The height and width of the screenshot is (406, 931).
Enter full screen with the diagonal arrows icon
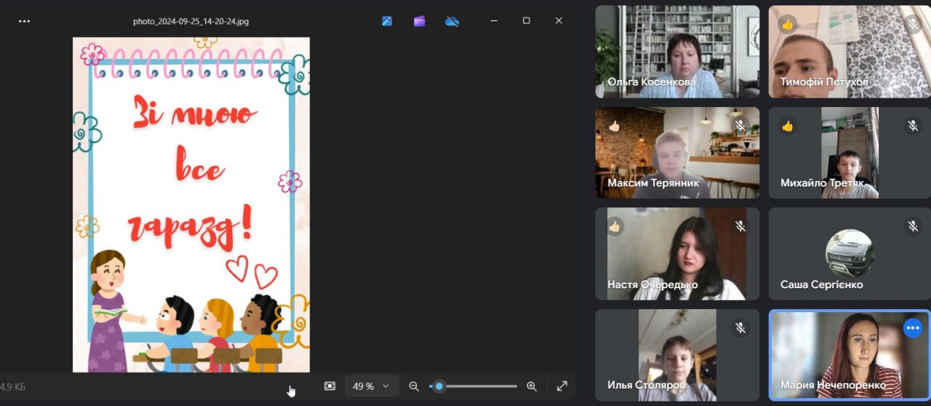tap(562, 386)
